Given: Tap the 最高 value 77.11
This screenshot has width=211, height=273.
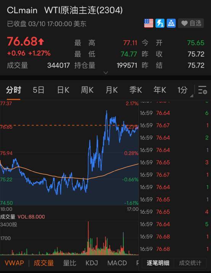Looking at the screenshot, I should click(x=130, y=43).
